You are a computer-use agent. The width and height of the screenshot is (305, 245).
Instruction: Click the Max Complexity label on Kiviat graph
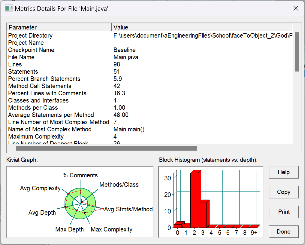point(111,229)
